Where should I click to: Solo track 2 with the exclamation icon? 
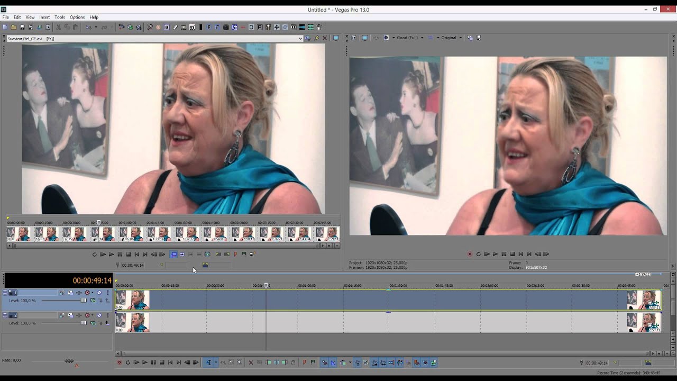pyautogui.click(x=108, y=315)
